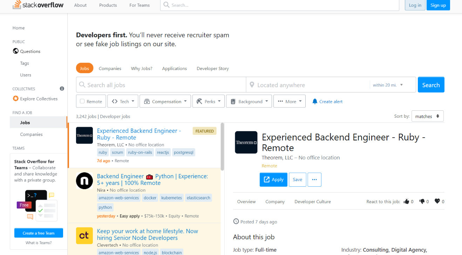
Task: Click the Clevertech ct logo
Action: pos(84,235)
